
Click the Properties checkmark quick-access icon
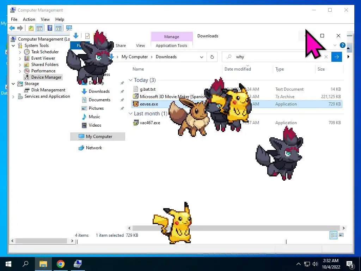point(87,36)
